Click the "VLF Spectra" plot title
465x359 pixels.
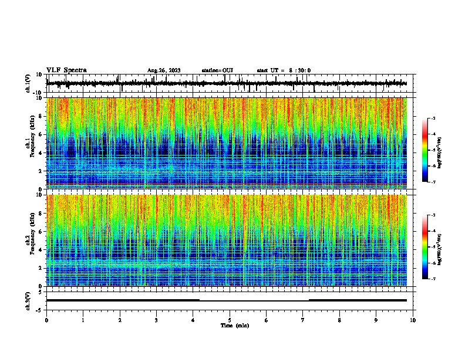tap(66, 70)
